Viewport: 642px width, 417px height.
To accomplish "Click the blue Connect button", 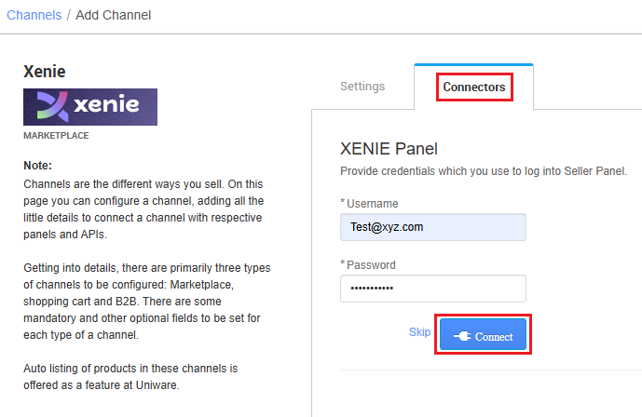I will [x=483, y=334].
